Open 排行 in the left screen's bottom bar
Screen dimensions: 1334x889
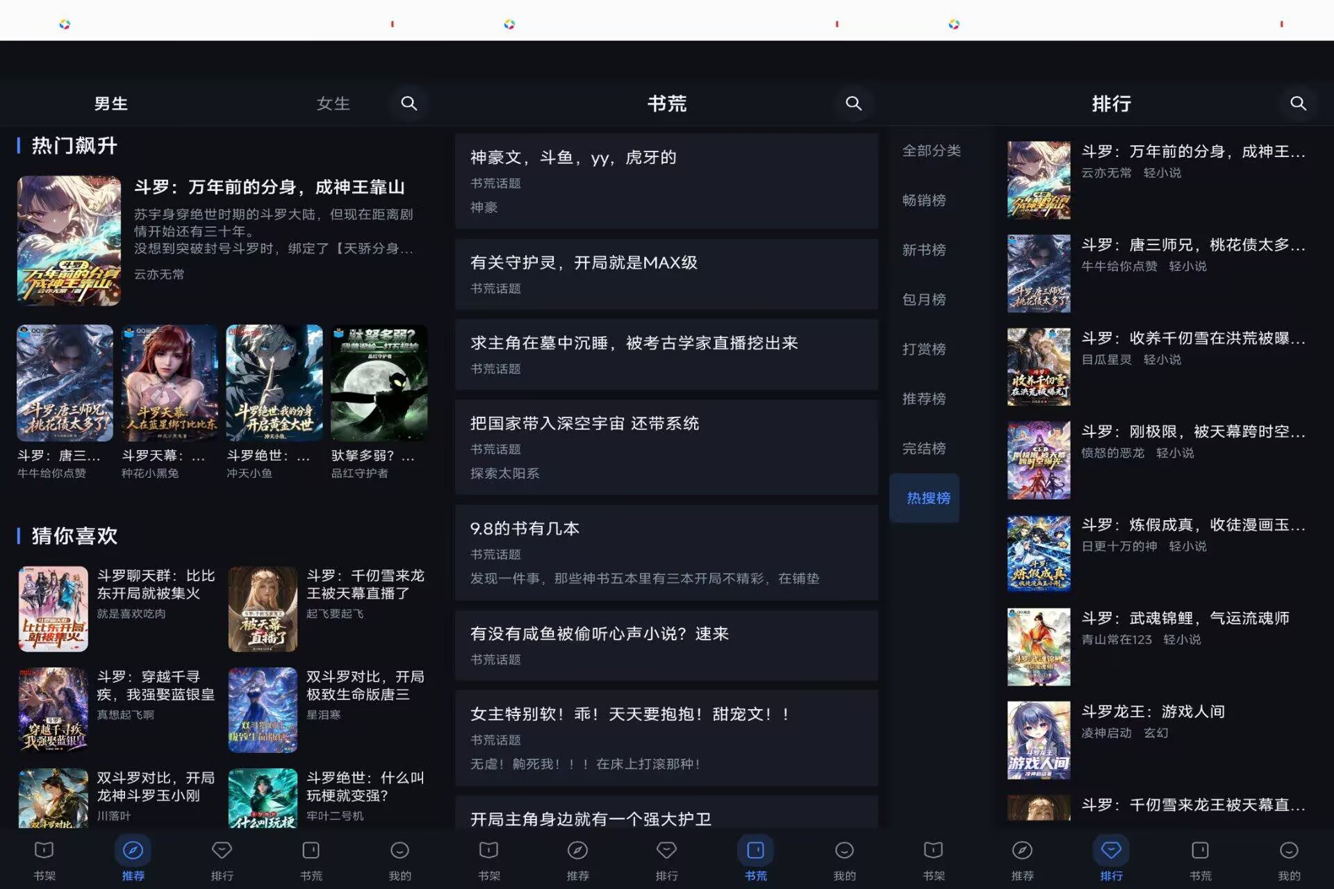tap(222, 860)
